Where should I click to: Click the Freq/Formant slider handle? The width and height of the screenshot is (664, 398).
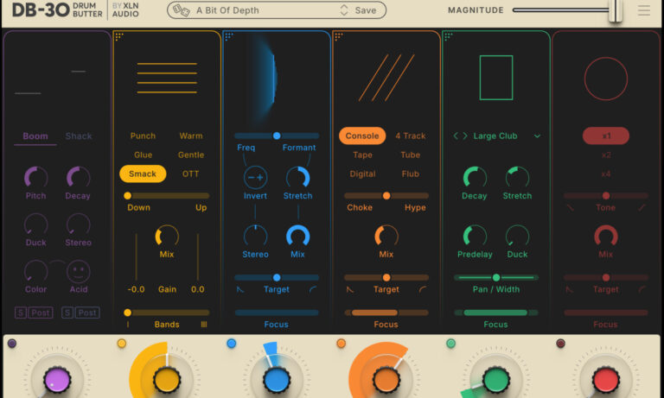pos(277,136)
